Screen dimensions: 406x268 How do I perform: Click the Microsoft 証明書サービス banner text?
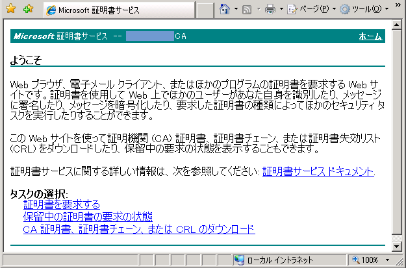60,36
